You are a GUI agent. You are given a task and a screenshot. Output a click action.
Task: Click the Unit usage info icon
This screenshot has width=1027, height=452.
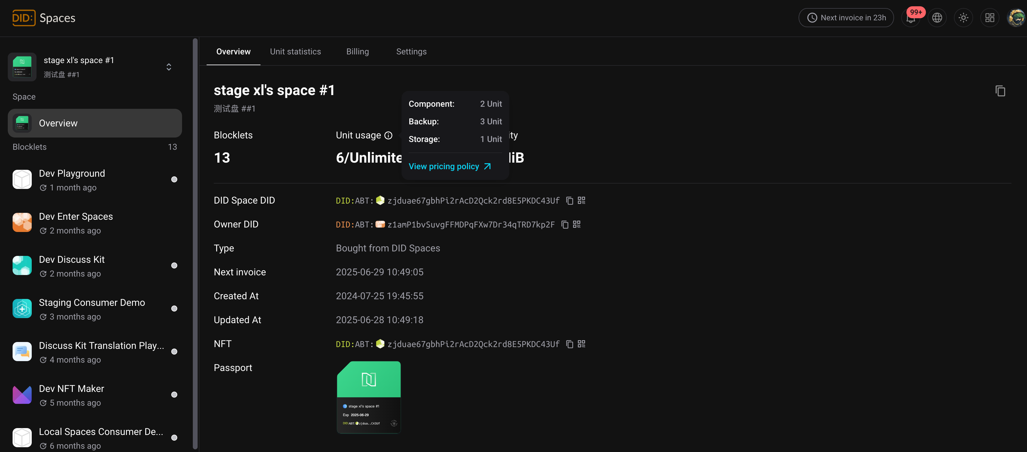[x=388, y=136]
